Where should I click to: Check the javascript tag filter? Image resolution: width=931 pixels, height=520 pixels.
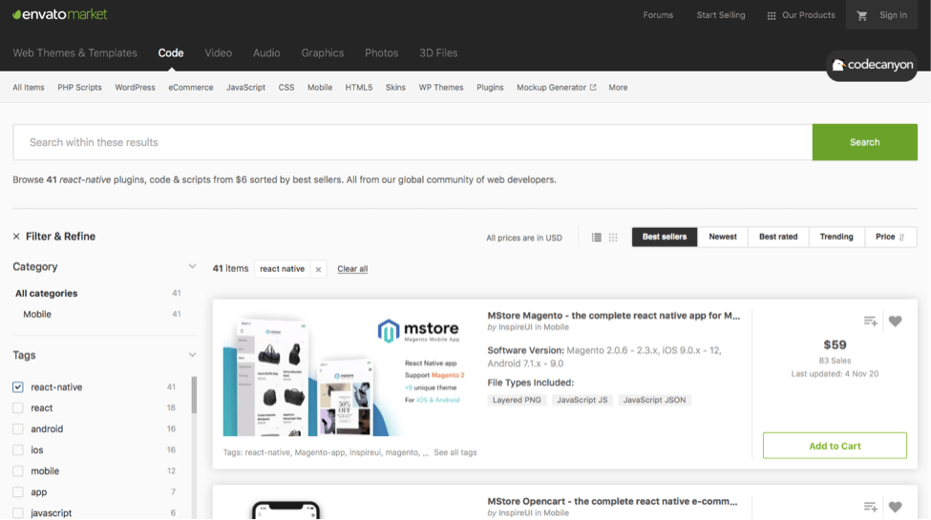18,513
